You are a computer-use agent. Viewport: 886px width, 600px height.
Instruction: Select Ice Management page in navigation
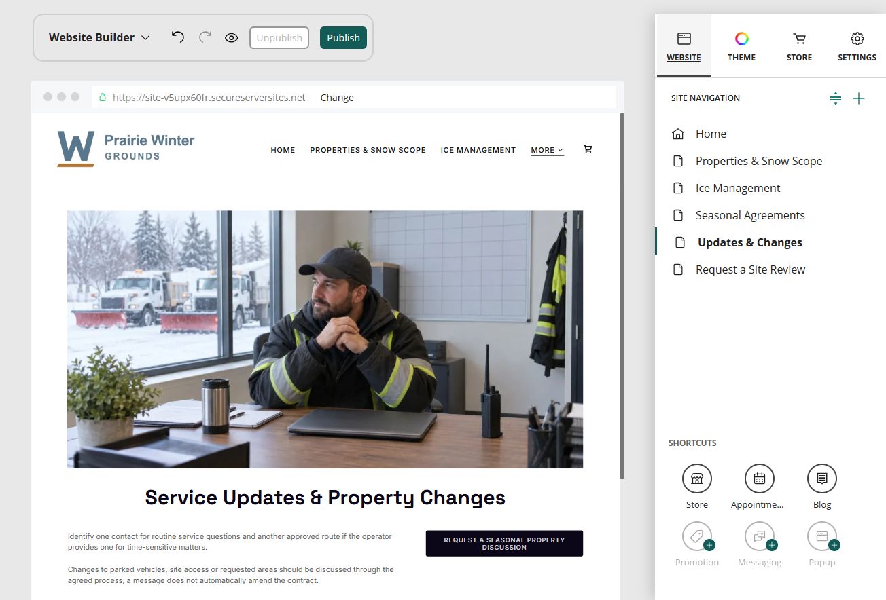[770, 188]
